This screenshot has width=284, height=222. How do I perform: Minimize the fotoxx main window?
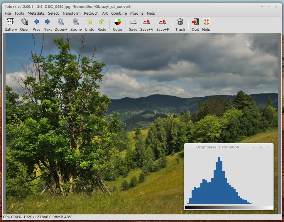(x=262, y=7)
